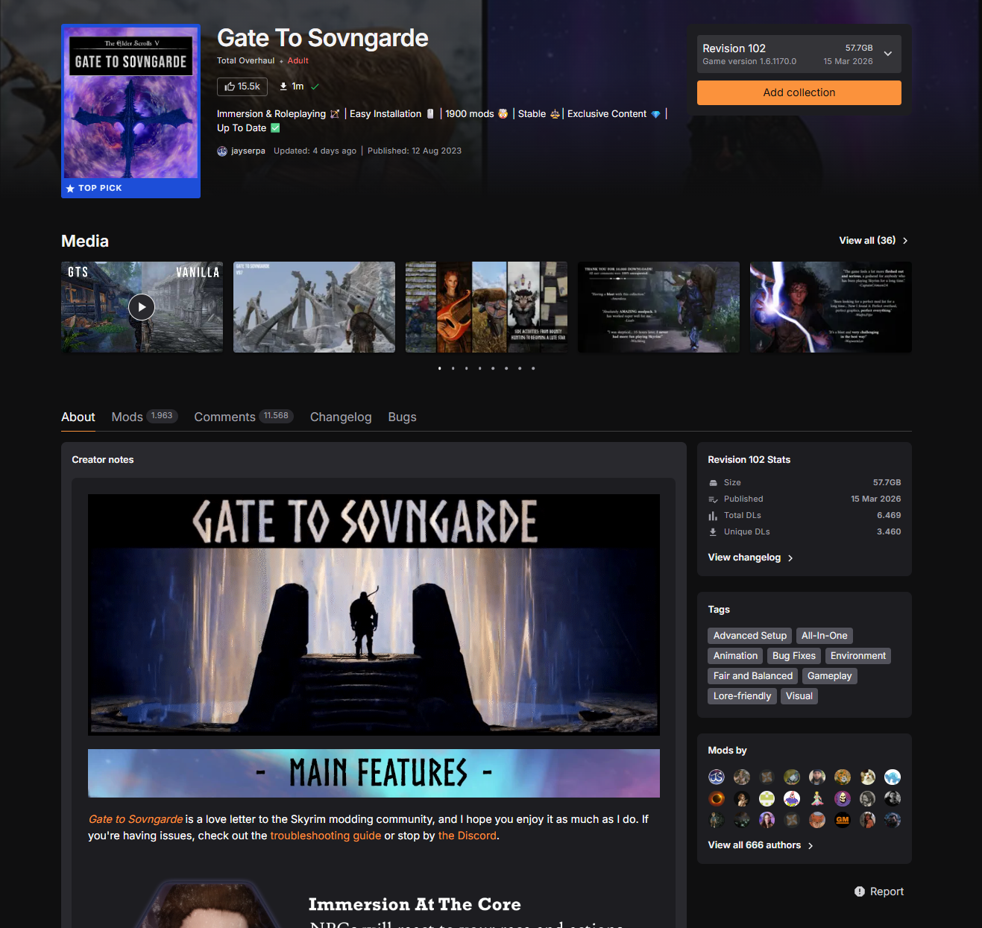Viewport: 982px width, 928px height.
Task: Select the Advanced Setup tag
Action: pos(750,636)
